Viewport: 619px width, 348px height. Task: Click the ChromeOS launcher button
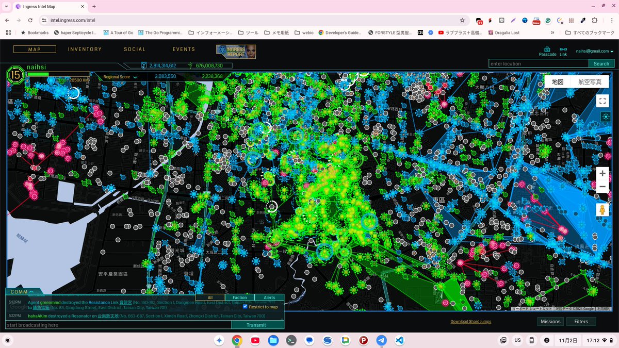[x=8, y=340]
